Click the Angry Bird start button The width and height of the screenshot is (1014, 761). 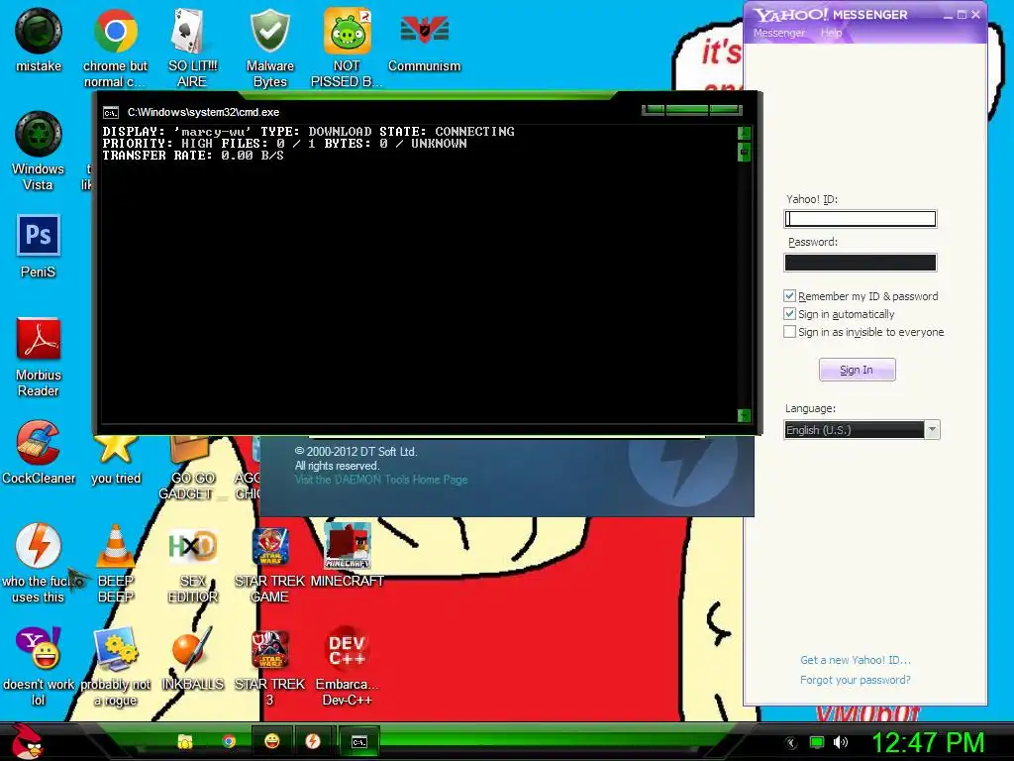point(27,741)
